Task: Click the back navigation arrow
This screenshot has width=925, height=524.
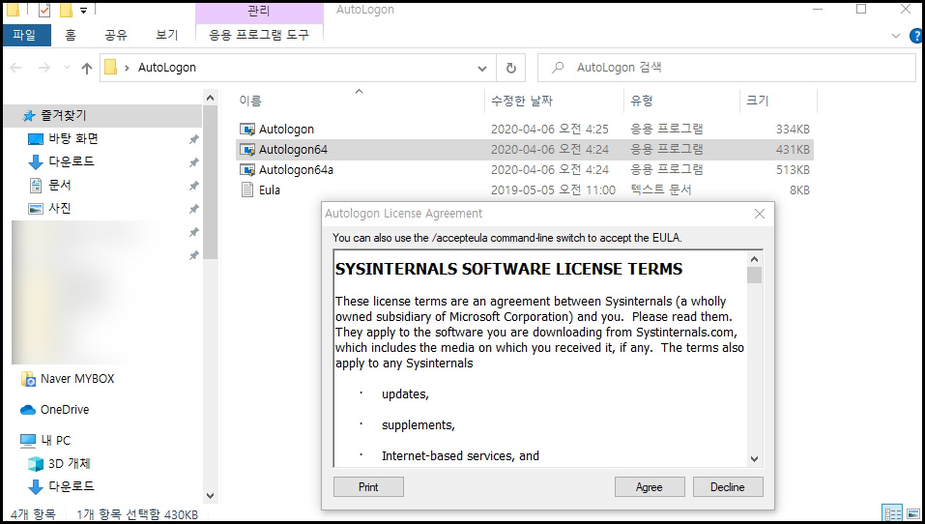Action: pyautogui.click(x=16, y=68)
